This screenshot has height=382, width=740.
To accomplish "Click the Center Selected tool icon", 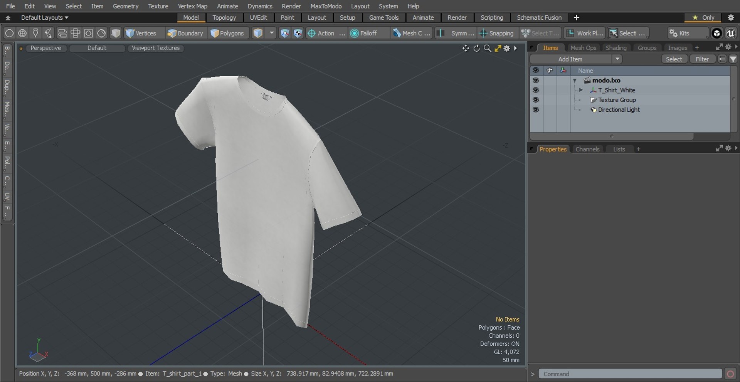I will 49,33.
